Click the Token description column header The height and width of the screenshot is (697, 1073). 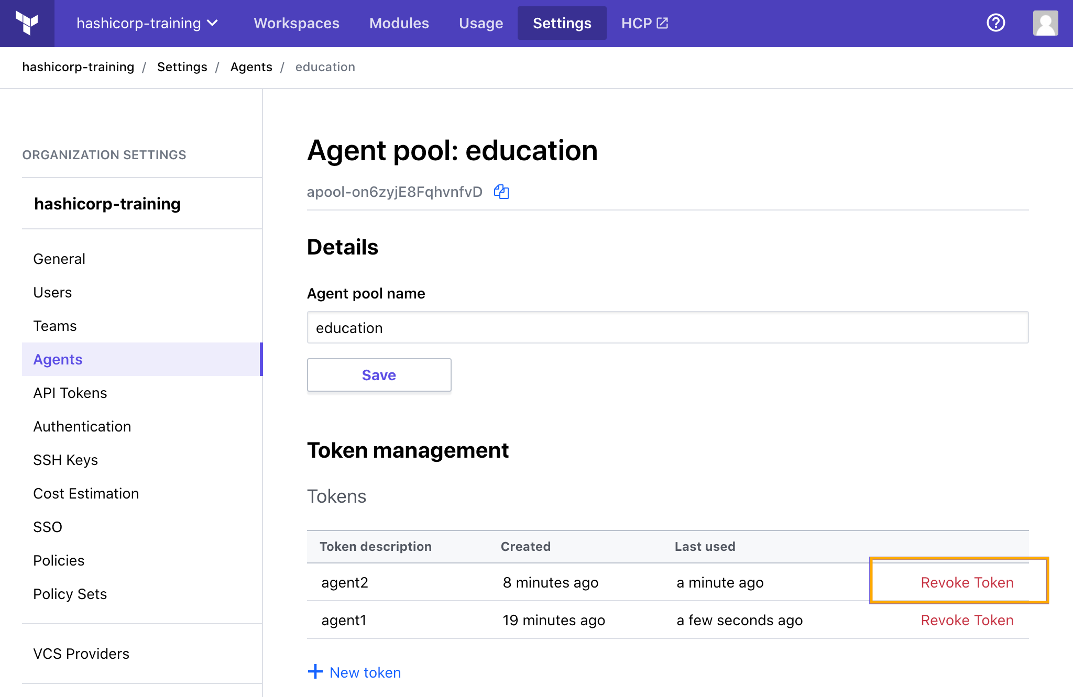pyautogui.click(x=376, y=546)
